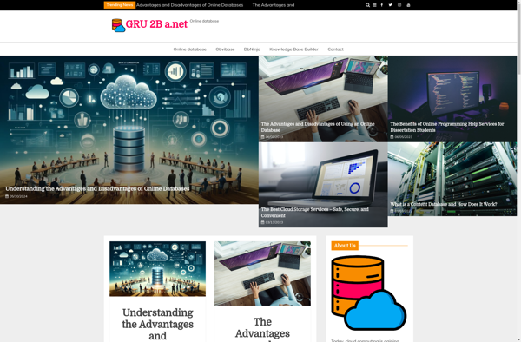The height and width of the screenshot is (342, 521).
Task: Go to Obvibase menu item
Action: (x=225, y=49)
